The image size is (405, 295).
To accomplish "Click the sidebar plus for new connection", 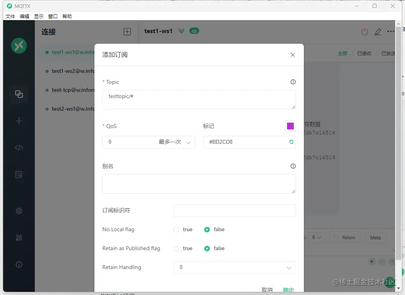I will click(x=19, y=121).
